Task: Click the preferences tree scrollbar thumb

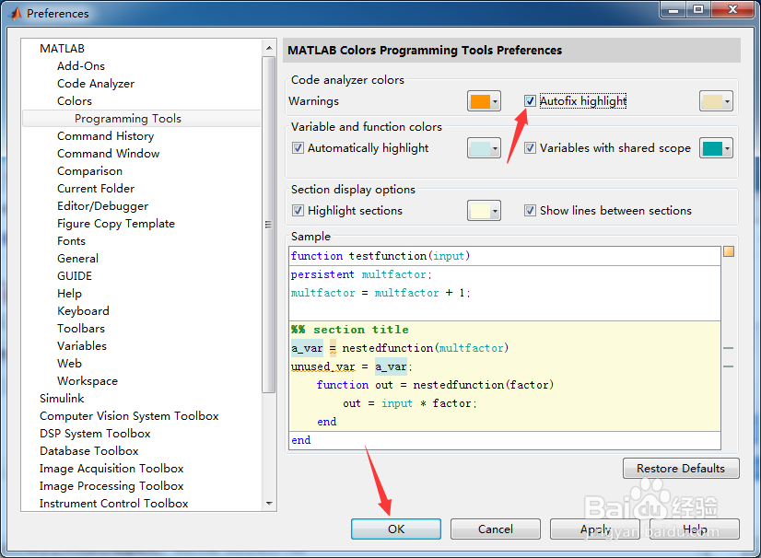Action: 268,224
